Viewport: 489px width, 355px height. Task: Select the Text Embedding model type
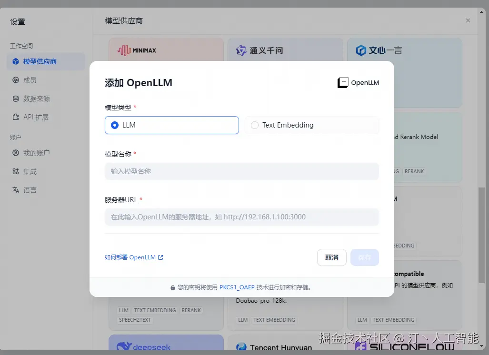pos(312,125)
